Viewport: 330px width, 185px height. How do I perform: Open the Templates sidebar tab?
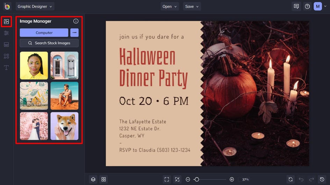6,45
